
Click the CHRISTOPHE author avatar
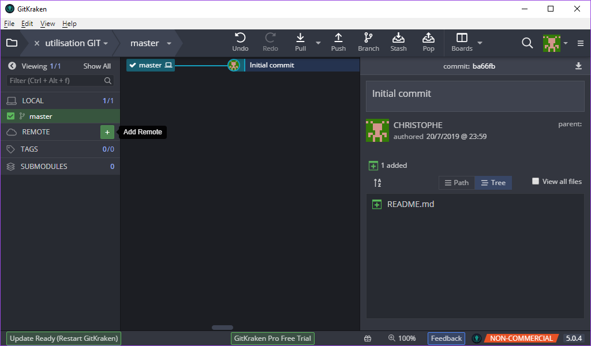pos(377,131)
